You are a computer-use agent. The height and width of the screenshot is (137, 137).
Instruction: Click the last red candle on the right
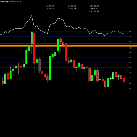(x=124, y=80)
